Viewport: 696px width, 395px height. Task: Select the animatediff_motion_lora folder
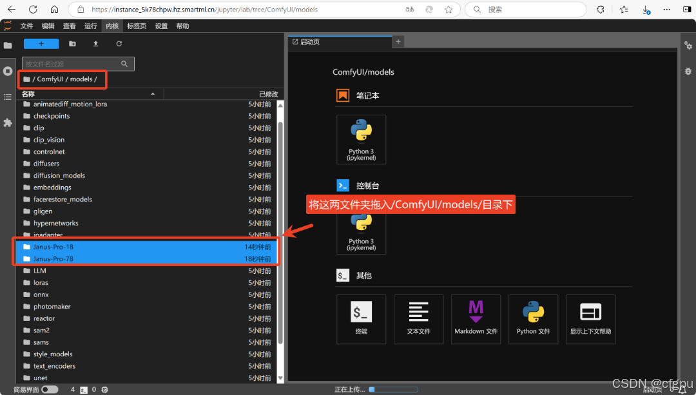coord(146,104)
